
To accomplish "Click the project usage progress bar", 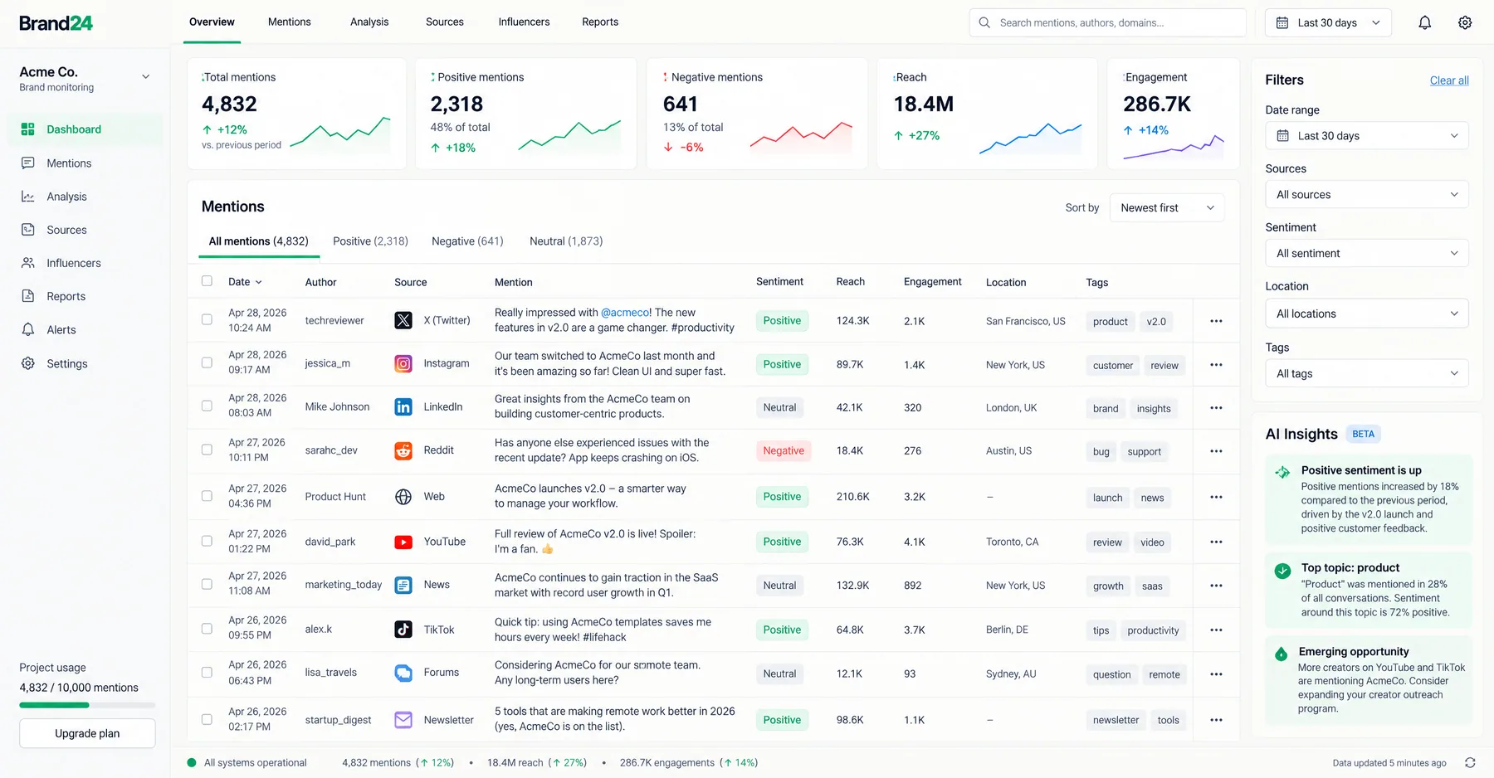I will [87, 705].
